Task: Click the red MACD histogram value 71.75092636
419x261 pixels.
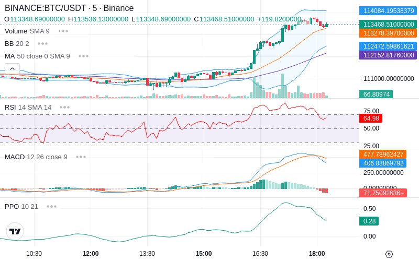Action: pos(383,193)
